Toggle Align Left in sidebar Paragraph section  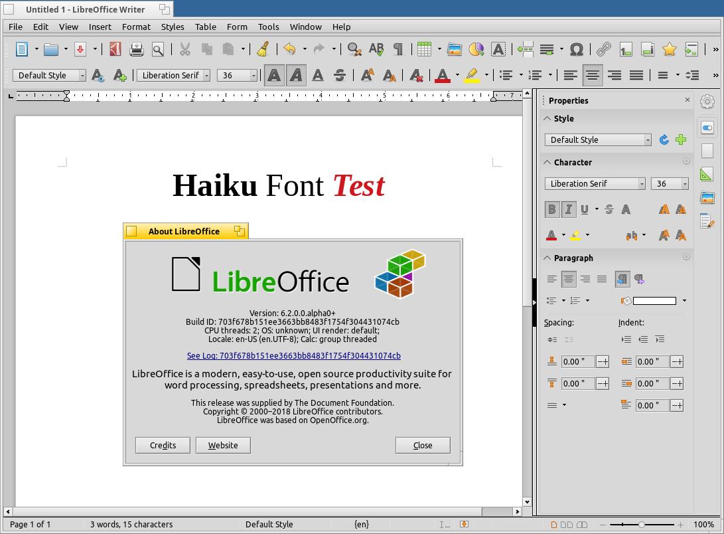click(551, 279)
